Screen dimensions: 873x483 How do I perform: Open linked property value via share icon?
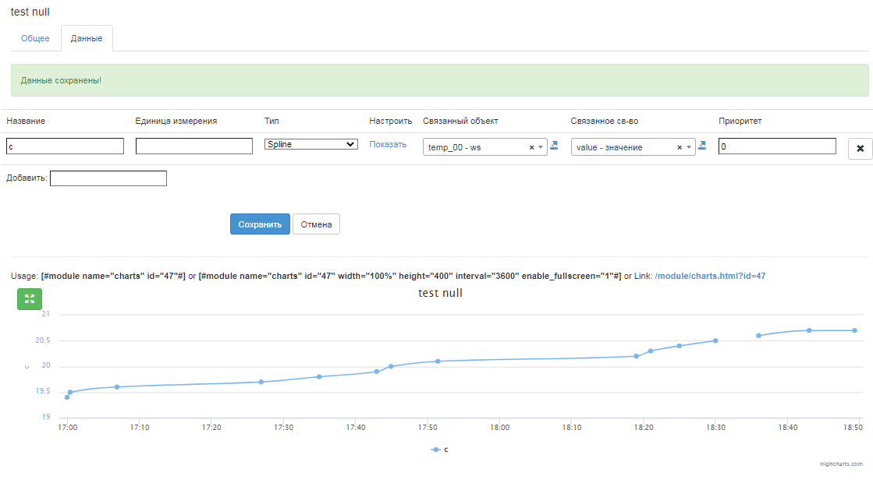click(702, 145)
